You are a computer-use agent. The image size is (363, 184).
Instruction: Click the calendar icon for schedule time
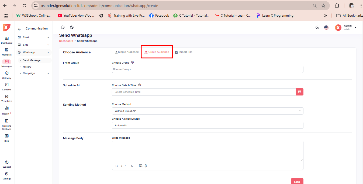(x=299, y=92)
